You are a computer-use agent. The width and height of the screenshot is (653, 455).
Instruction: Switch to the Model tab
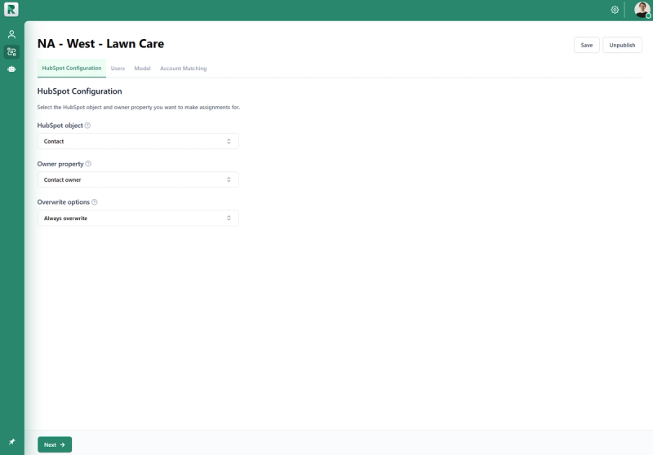[142, 68]
